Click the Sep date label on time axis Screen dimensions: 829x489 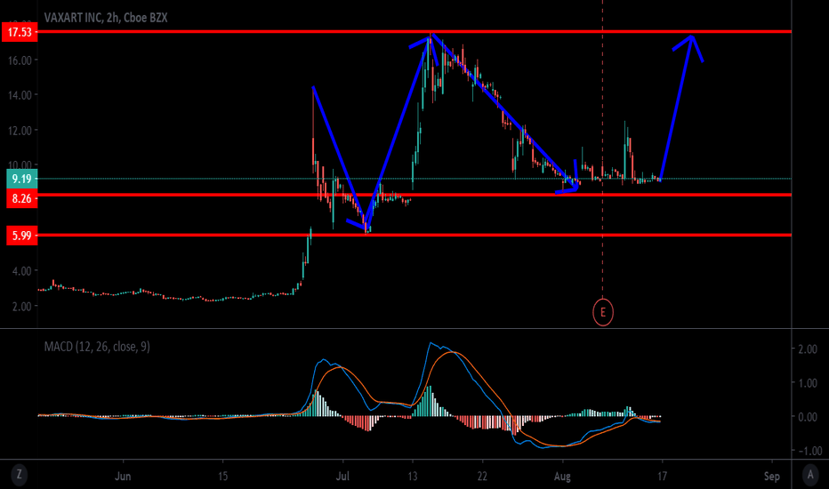point(772,477)
